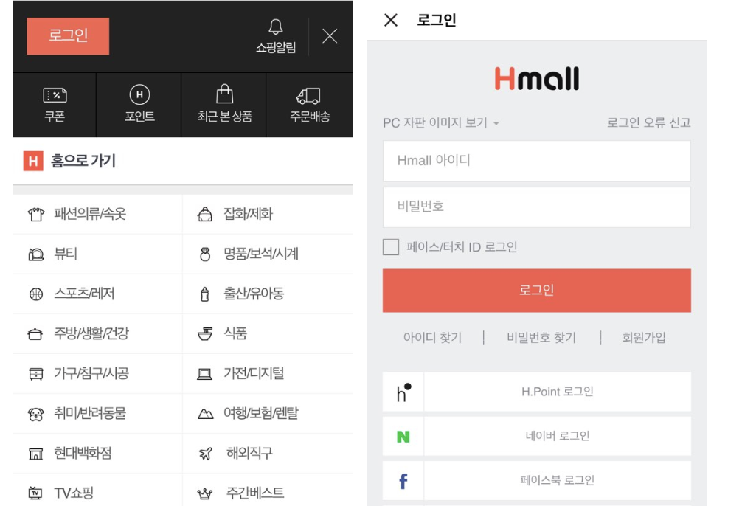756x506 pixels.
Task: Expand the PC 자판 이미지 보기 dropdown
Action: tap(440, 123)
